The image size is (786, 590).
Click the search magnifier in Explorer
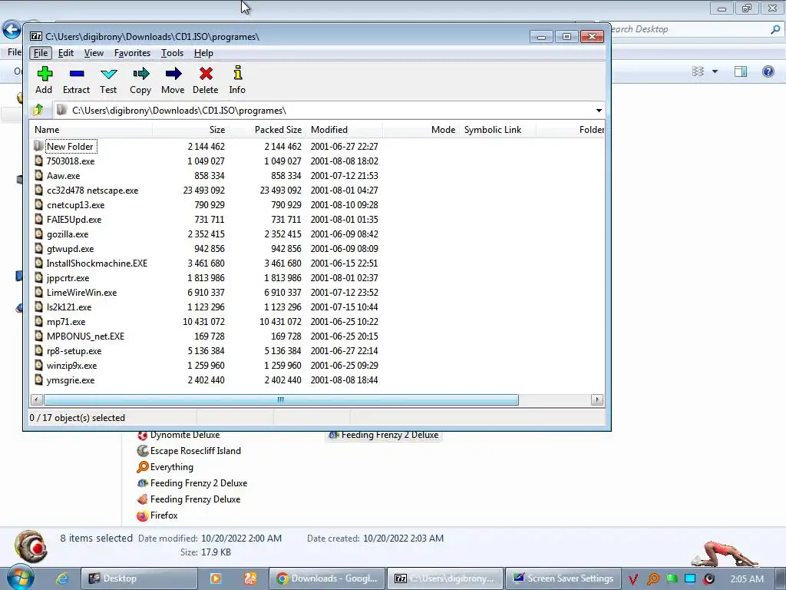[775, 30]
